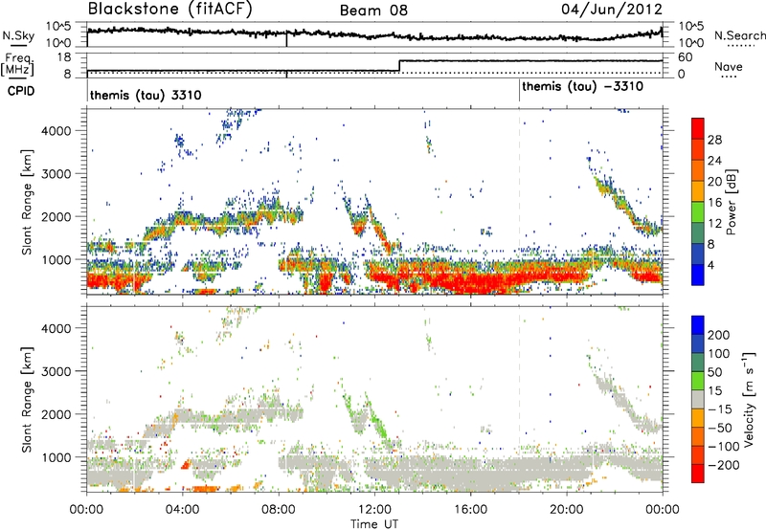Screen dimensions: 766x530
Task: Click the '-50' Velocity colorbar tick label
Action: click(720, 428)
